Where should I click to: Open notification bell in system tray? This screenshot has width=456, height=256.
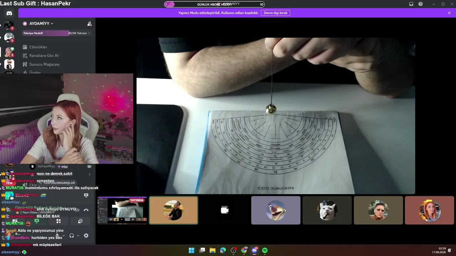click(449, 250)
